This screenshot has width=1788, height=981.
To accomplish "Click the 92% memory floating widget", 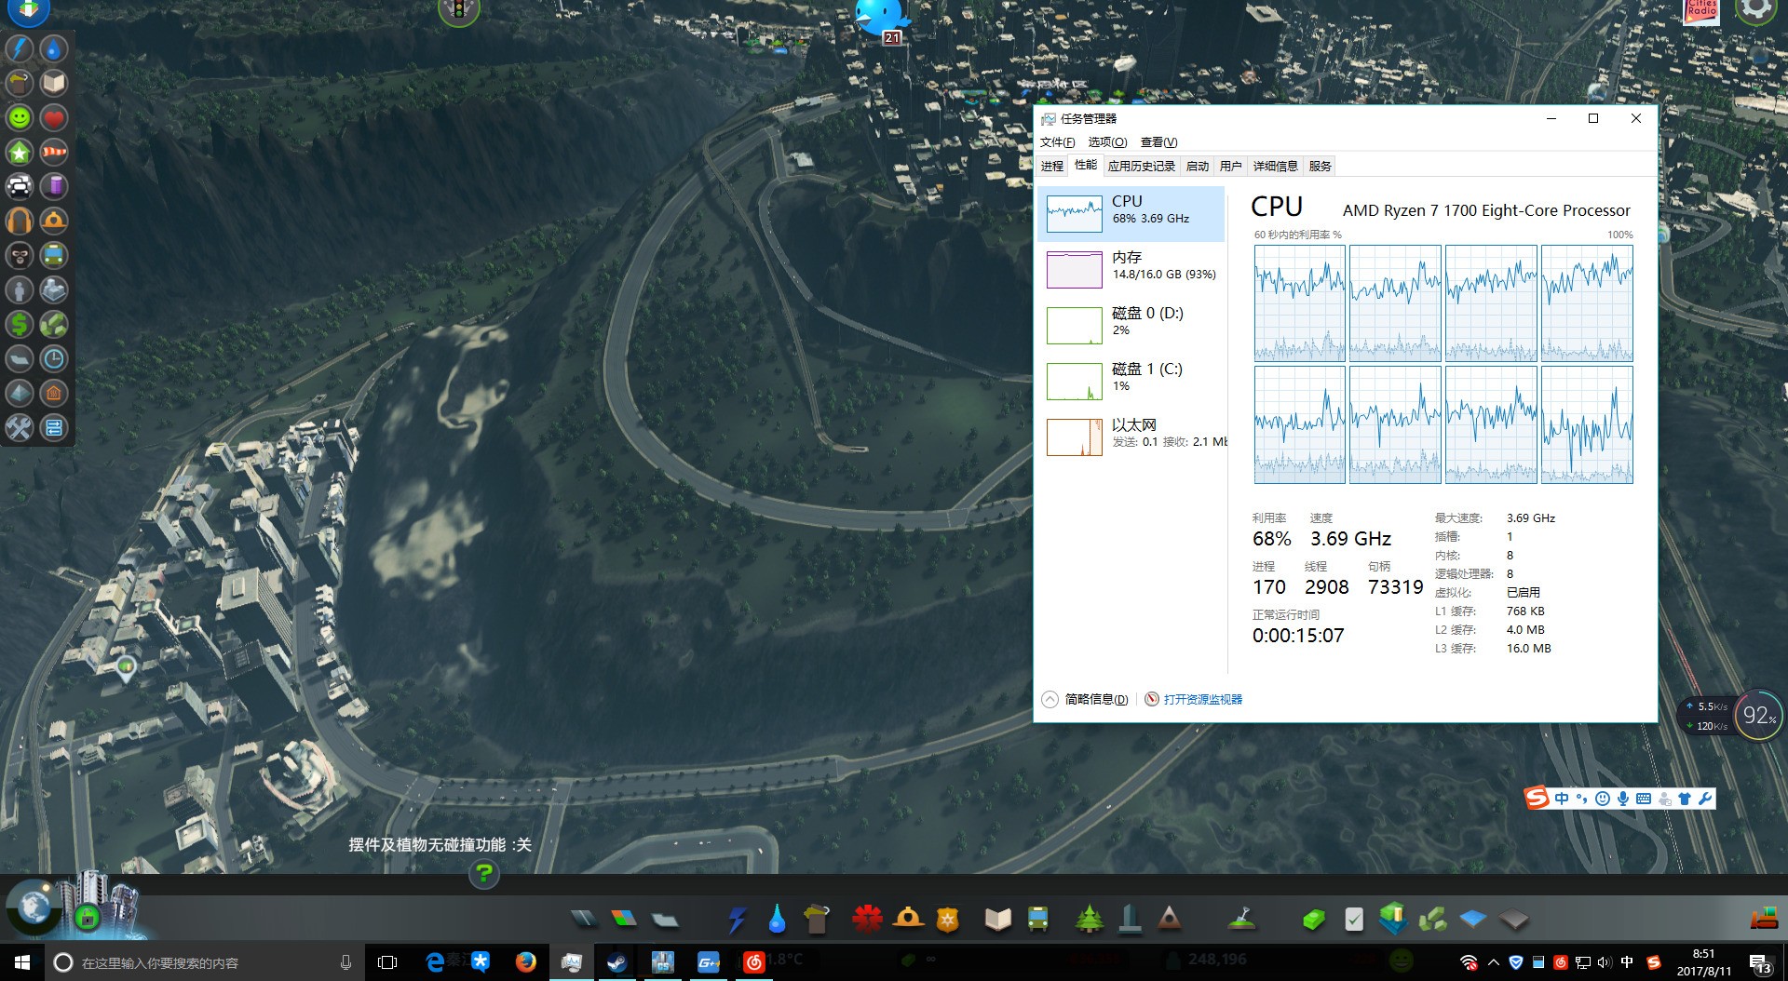I will pos(1759,715).
